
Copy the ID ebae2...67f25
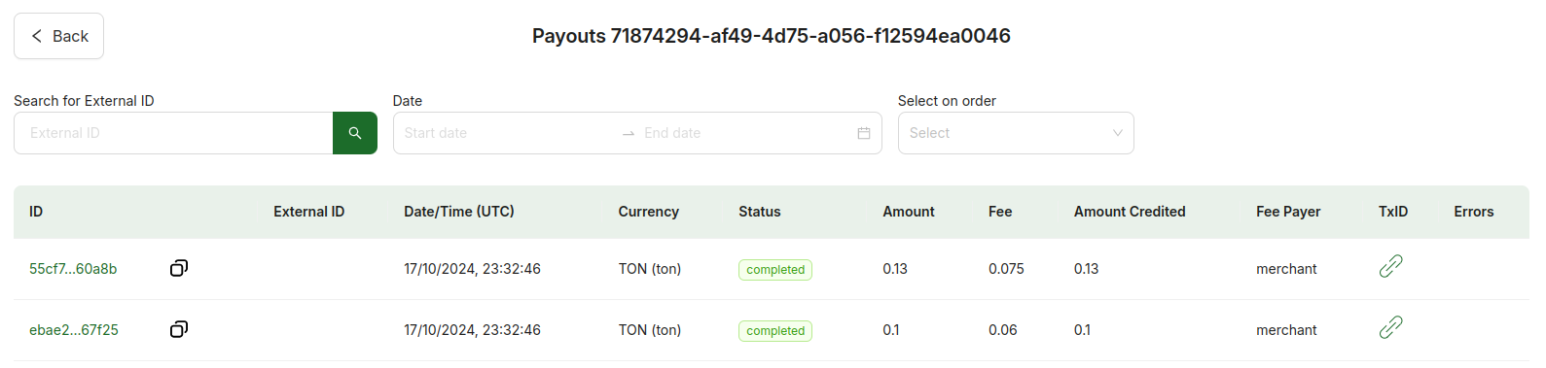pos(179,329)
